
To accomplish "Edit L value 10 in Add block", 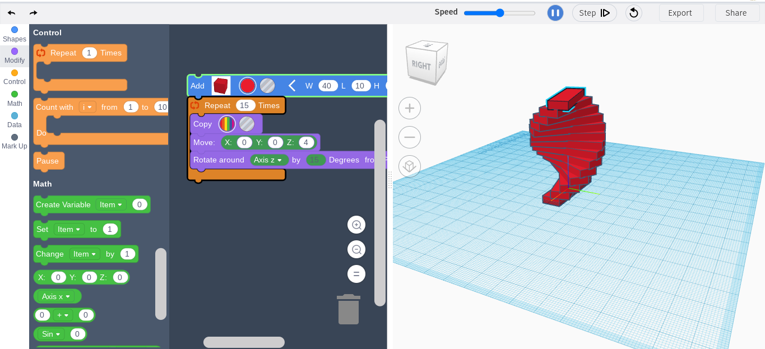I will pyautogui.click(x=360, y=86).
